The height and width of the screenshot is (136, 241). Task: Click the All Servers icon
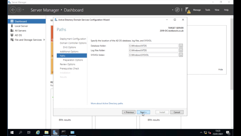(12, 31)
